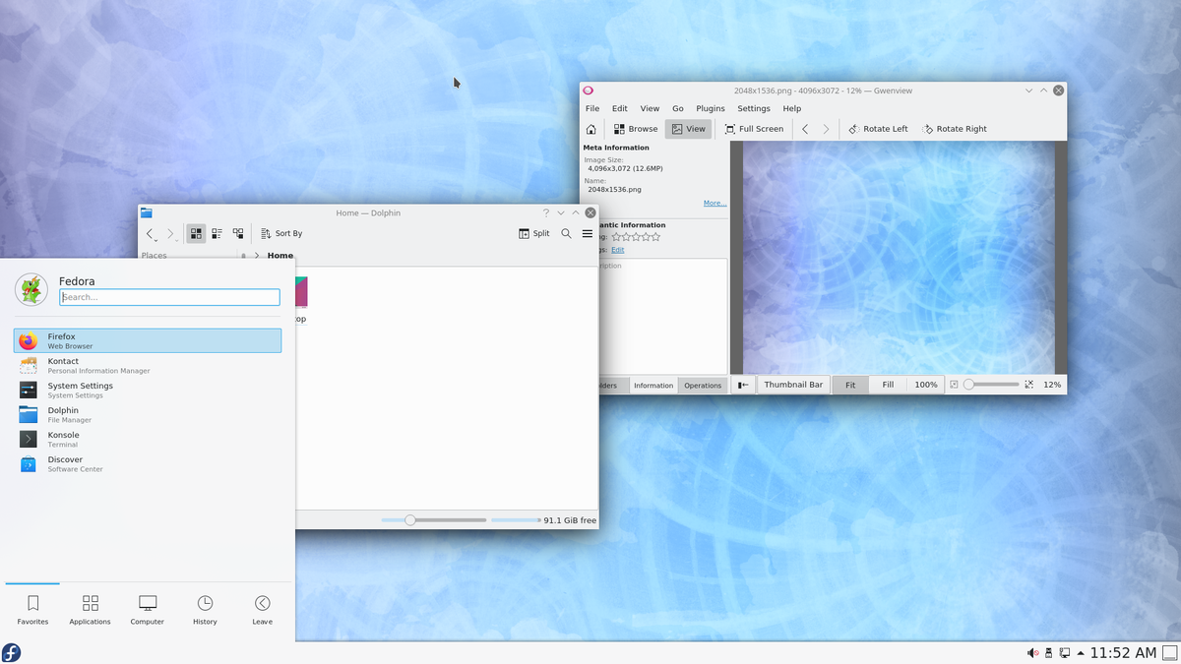
Task: Click Rotate Left in Gwenview toolbar
Action: 877,128
